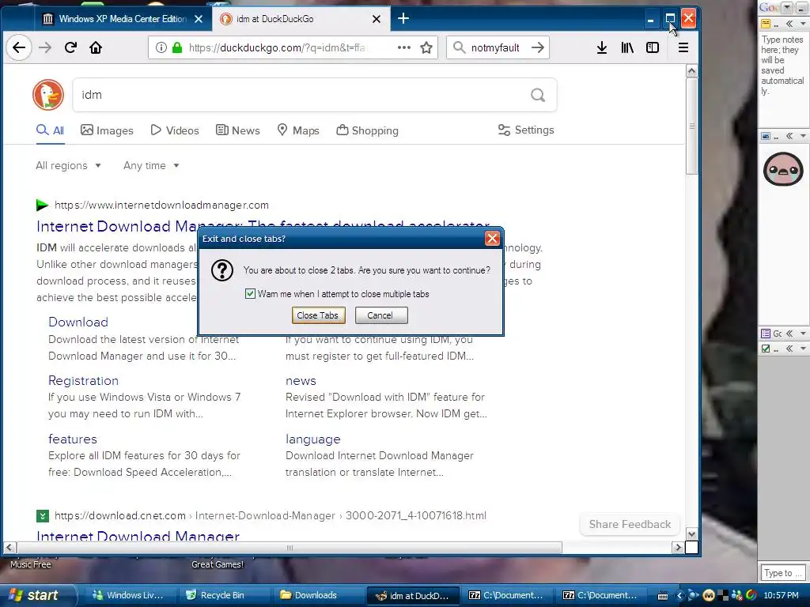Show site information icon in address bar
The image size is (810, 607).
(161, 48)
